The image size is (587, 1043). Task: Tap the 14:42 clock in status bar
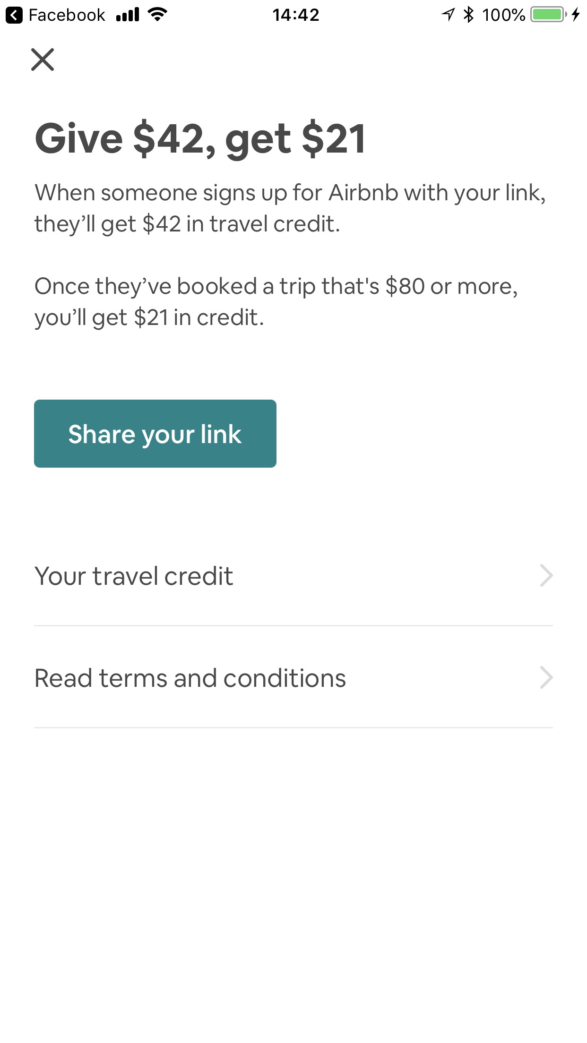pos(296,15)
